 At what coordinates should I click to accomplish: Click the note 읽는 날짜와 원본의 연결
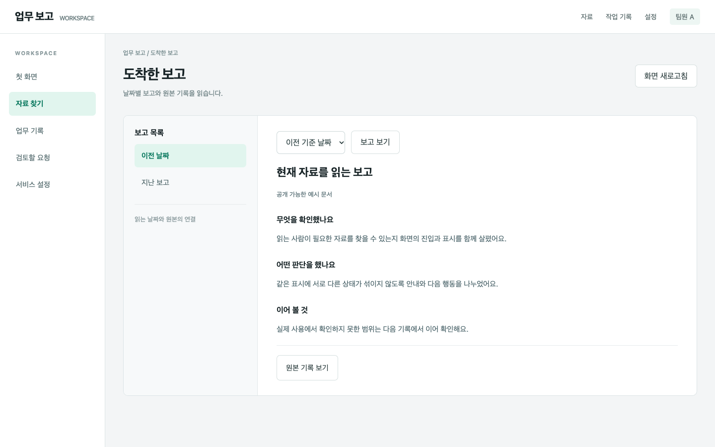coord(165,219)
